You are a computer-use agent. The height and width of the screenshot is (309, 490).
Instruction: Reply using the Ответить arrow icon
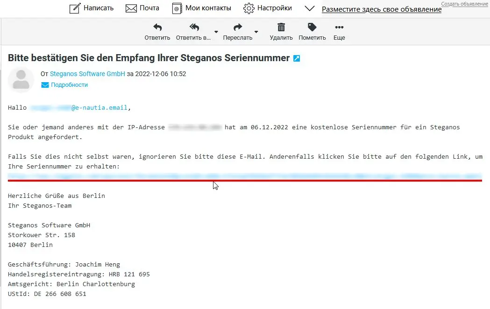pyautogui.click(x=157, y=28)
